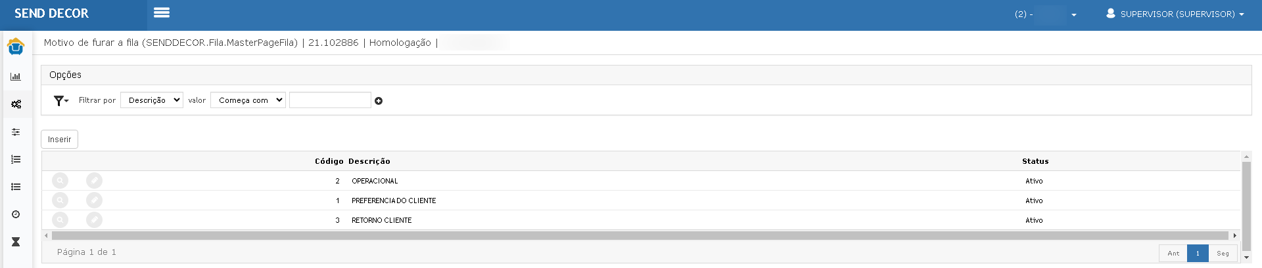Viewport: 1262px width, 268px height.
Task: Expand the funnel filter options dropdown
Action: tap(61, 100)
